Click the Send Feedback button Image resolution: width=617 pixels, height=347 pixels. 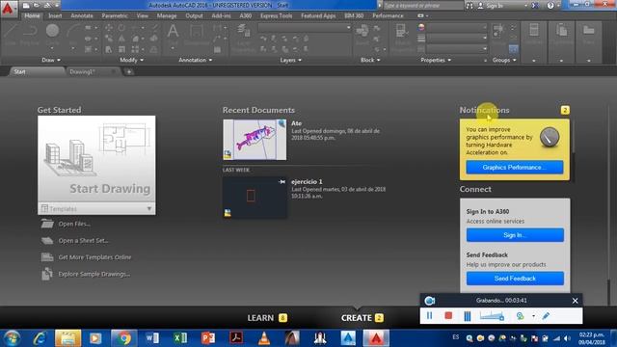pyautogui.click(x=515, y=279)
